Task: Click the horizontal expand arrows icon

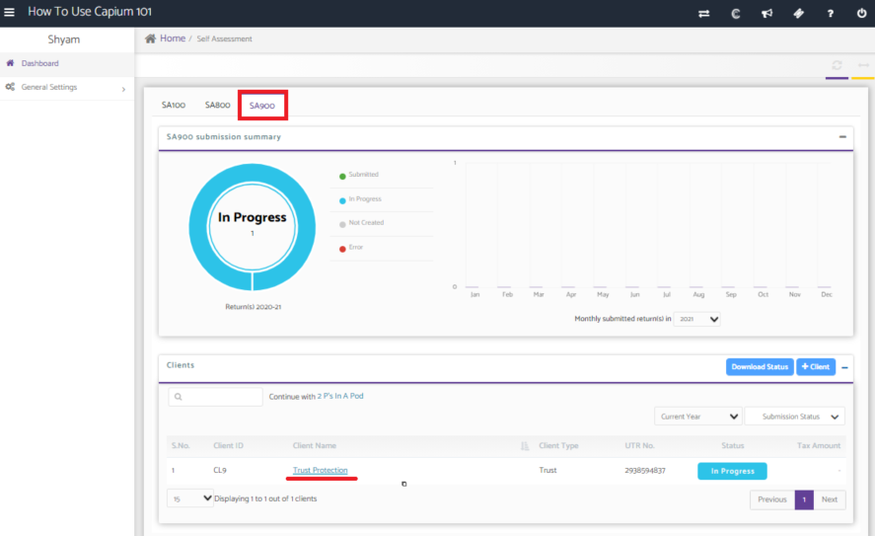Action: click(863, 65)
